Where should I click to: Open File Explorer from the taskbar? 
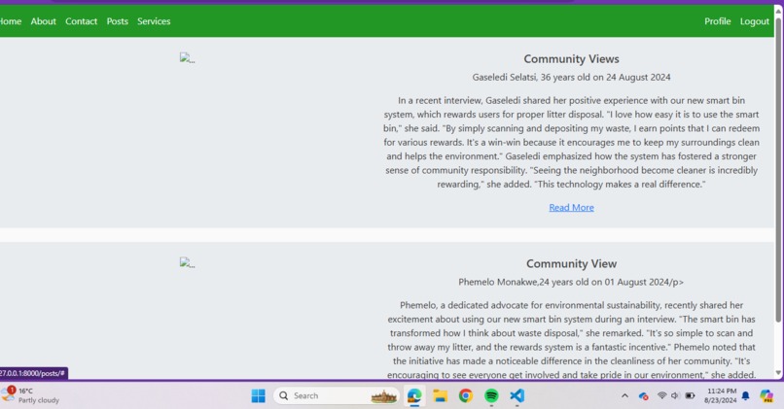[x=440, y=396]
